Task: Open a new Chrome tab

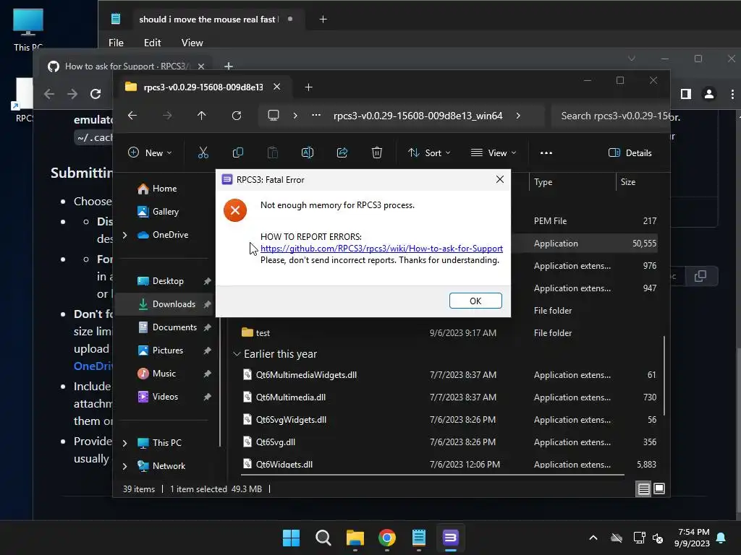Action: click(229, 66)
